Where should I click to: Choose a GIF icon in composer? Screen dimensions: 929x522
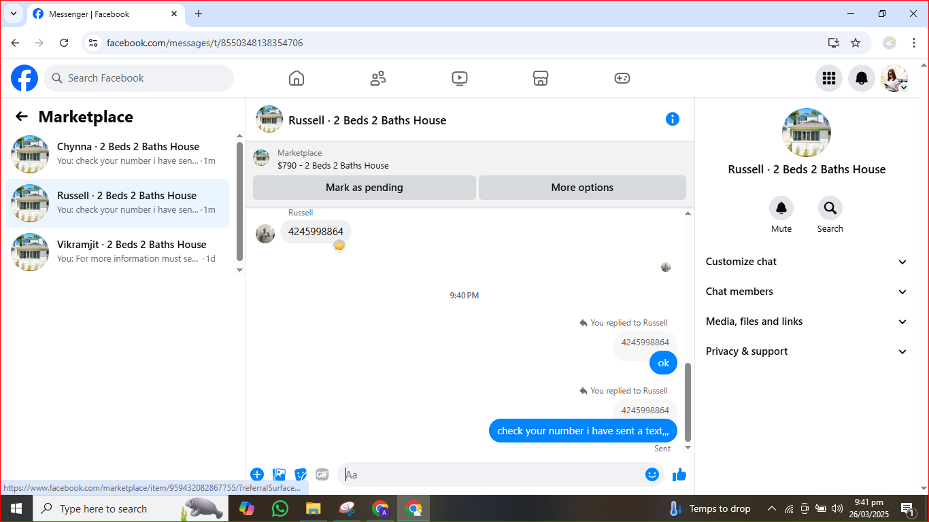(x=322, y=474)
